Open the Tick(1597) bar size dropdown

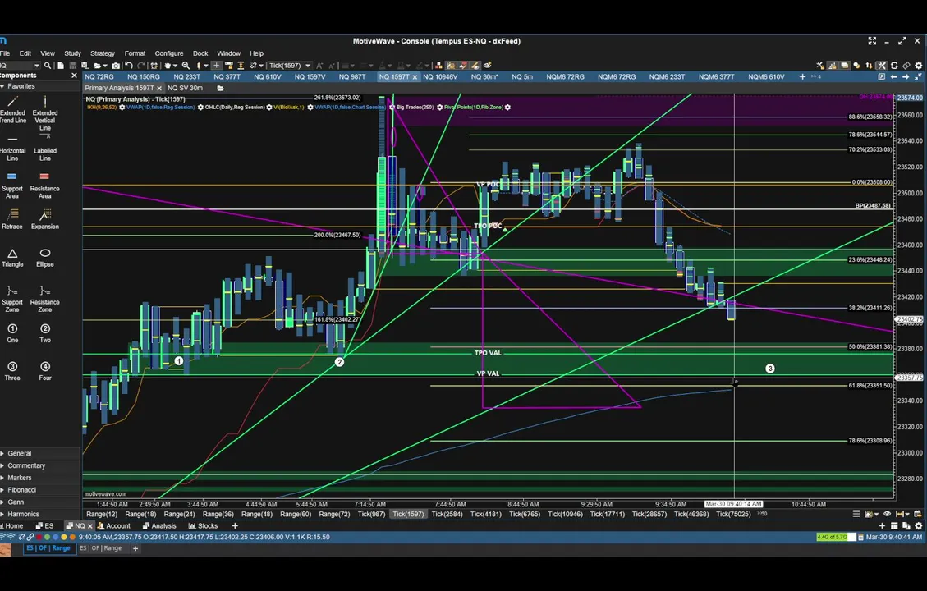point(290,66)
